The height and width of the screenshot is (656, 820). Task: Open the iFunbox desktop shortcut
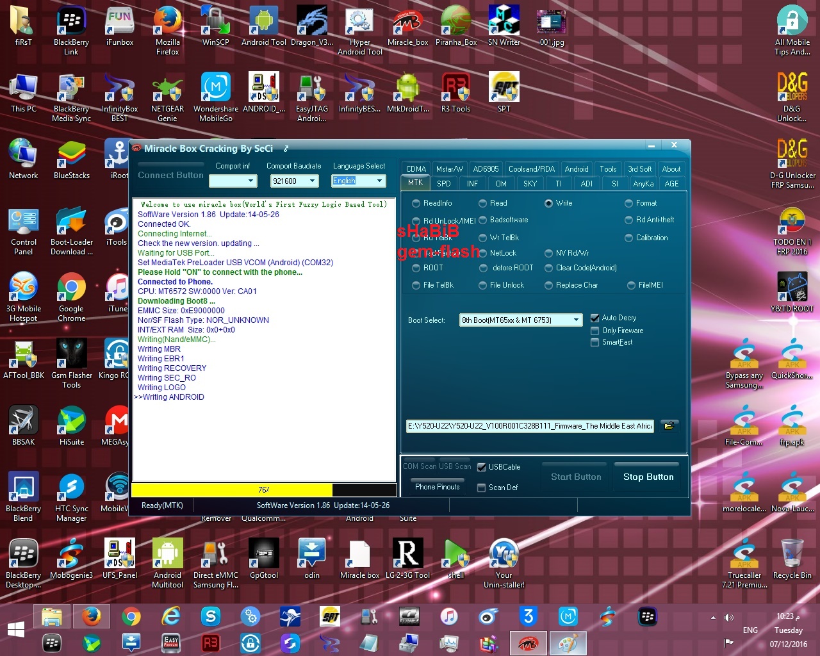click(120, 26)
